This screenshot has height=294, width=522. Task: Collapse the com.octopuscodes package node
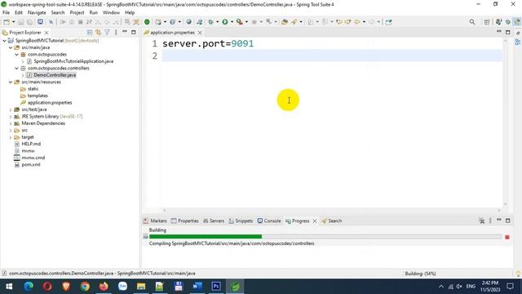click(x=16, y=55)
